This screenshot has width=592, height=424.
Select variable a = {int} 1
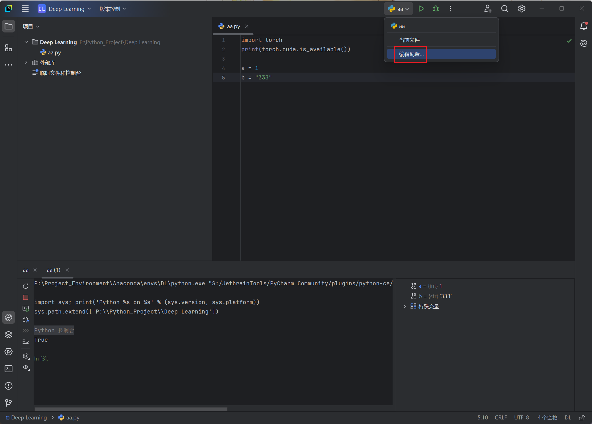coord(427,286)
